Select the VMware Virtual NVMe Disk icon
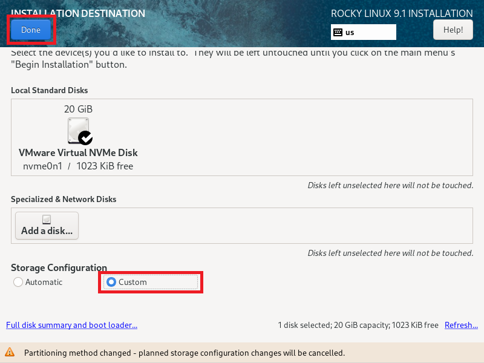 79,131
